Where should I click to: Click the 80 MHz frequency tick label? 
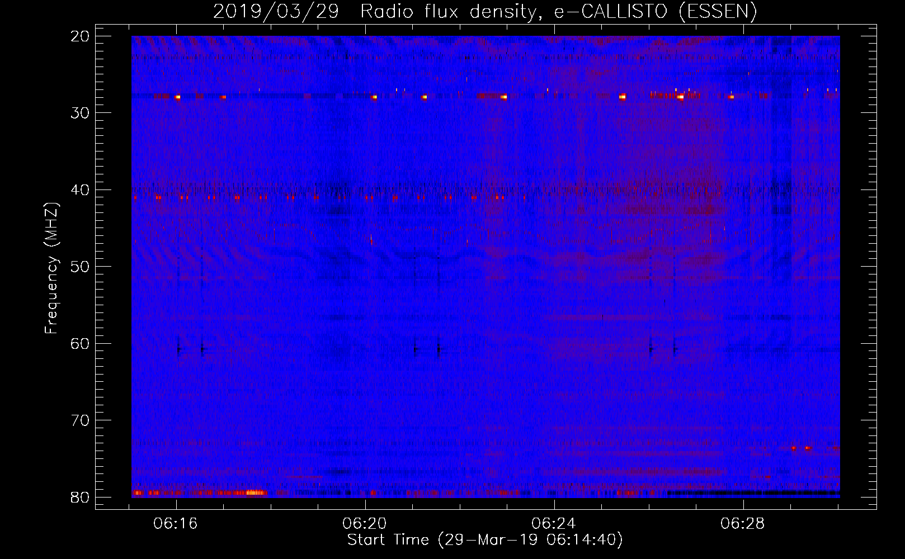tap(81, 498)
